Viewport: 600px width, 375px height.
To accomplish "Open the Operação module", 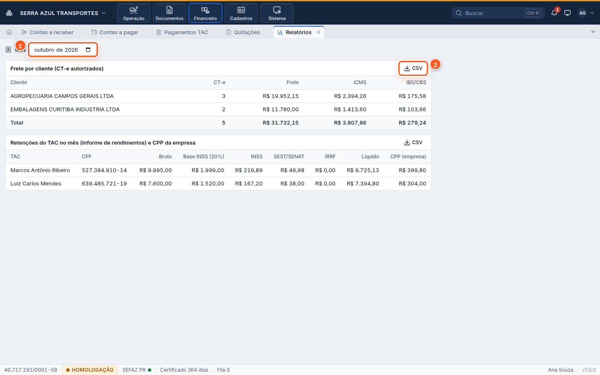I will [x=134, y=13].
